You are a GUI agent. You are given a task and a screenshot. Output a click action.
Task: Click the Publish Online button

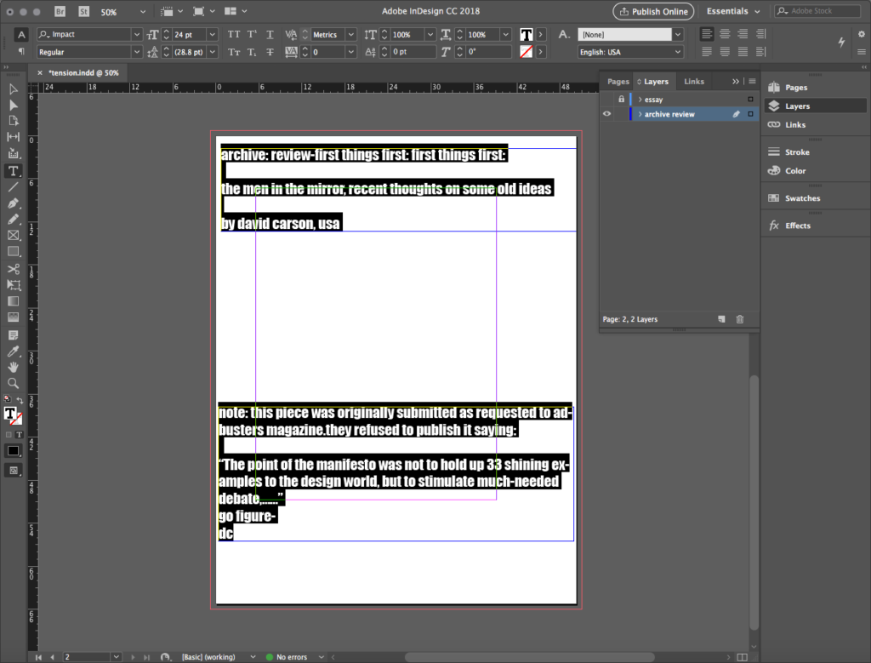point(653,12)
